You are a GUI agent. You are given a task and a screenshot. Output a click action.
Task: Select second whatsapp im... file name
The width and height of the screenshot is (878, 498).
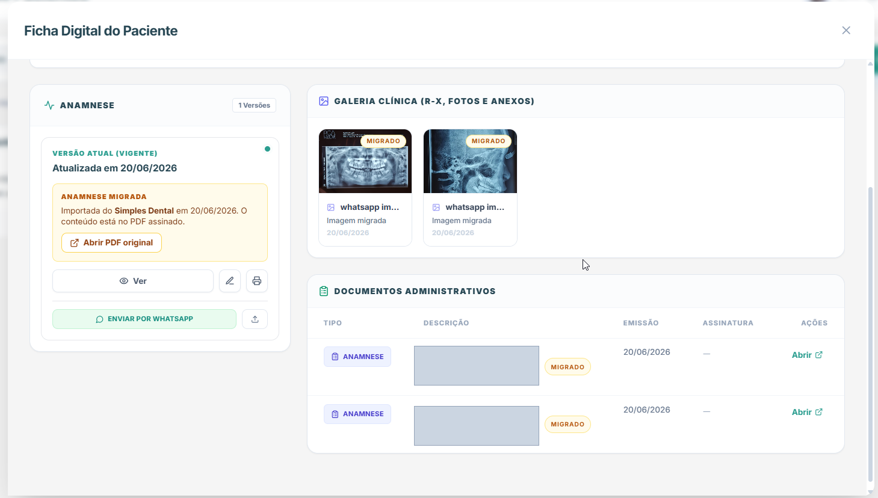(x=475, y=207)
